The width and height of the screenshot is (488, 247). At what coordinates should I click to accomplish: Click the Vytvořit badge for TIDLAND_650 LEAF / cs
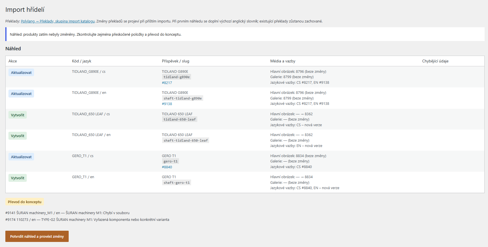pos(17,115)
